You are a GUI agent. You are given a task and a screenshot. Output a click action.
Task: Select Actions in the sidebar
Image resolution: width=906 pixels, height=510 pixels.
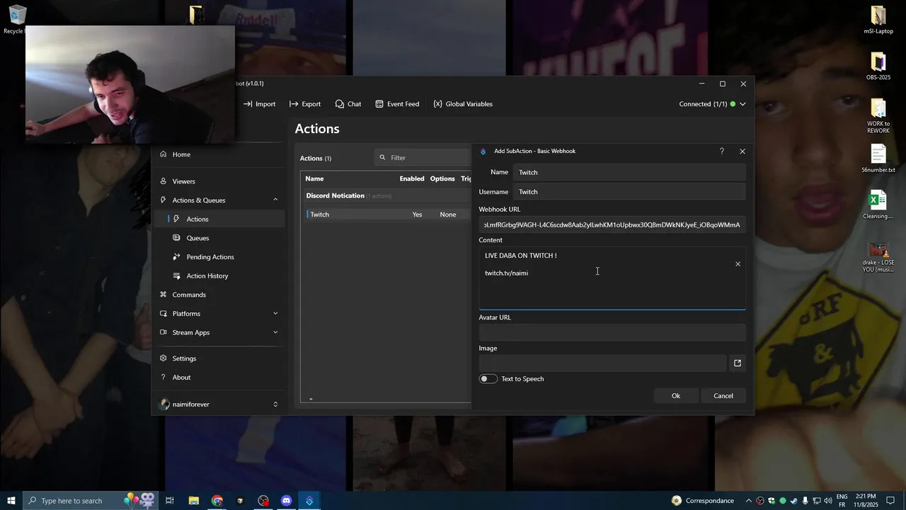pyautogui.click(x=219, y=219)
